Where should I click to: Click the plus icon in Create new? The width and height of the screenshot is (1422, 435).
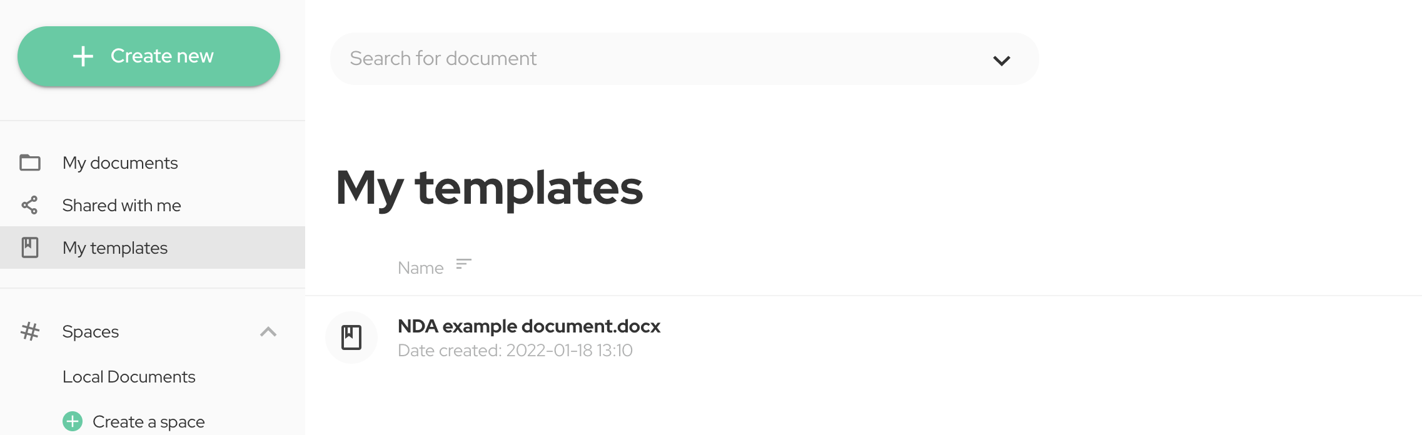pyautogui.click(x=83, y=56)
